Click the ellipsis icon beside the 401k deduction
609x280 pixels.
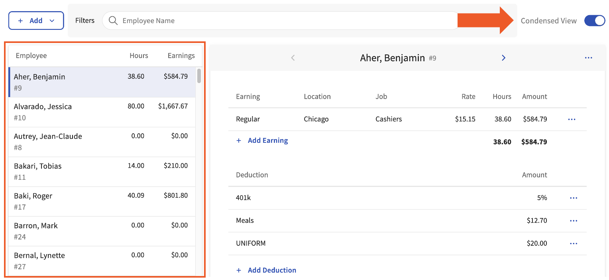tap(574, 198)
